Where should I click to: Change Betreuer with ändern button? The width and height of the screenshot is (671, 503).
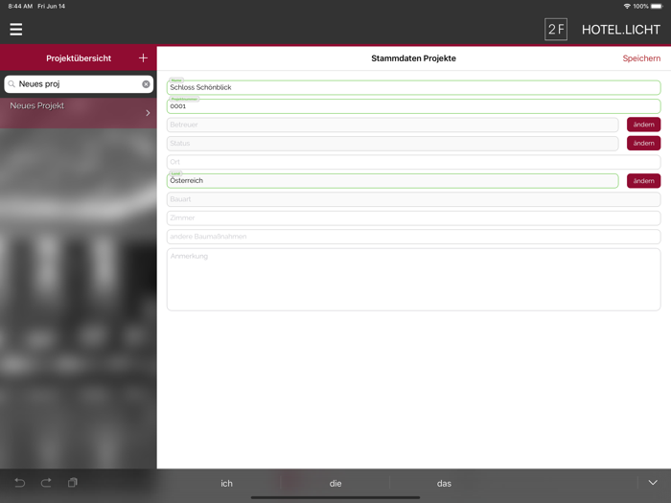pyautogui.click(x=643, y=125)
